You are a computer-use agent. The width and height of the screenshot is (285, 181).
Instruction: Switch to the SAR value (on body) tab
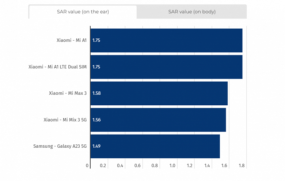tap(192, 12)
